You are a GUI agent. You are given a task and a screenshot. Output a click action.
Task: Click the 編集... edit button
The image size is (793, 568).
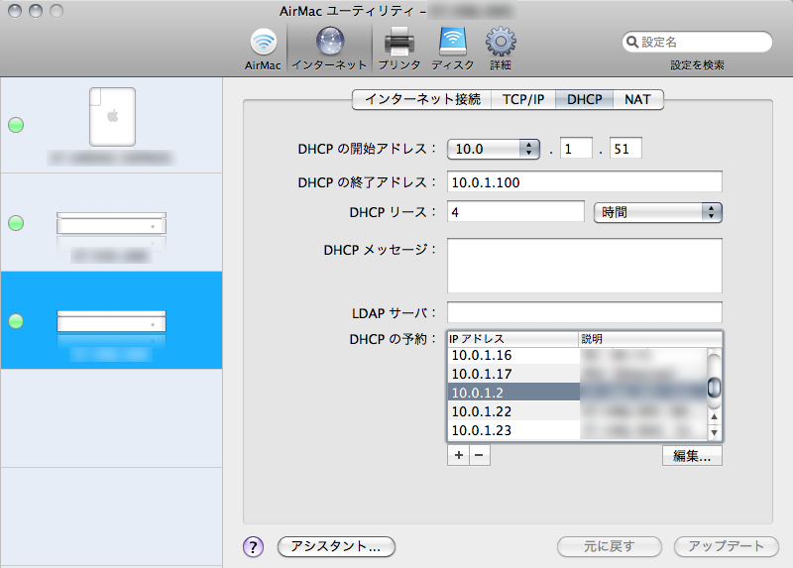click(692, 456)
